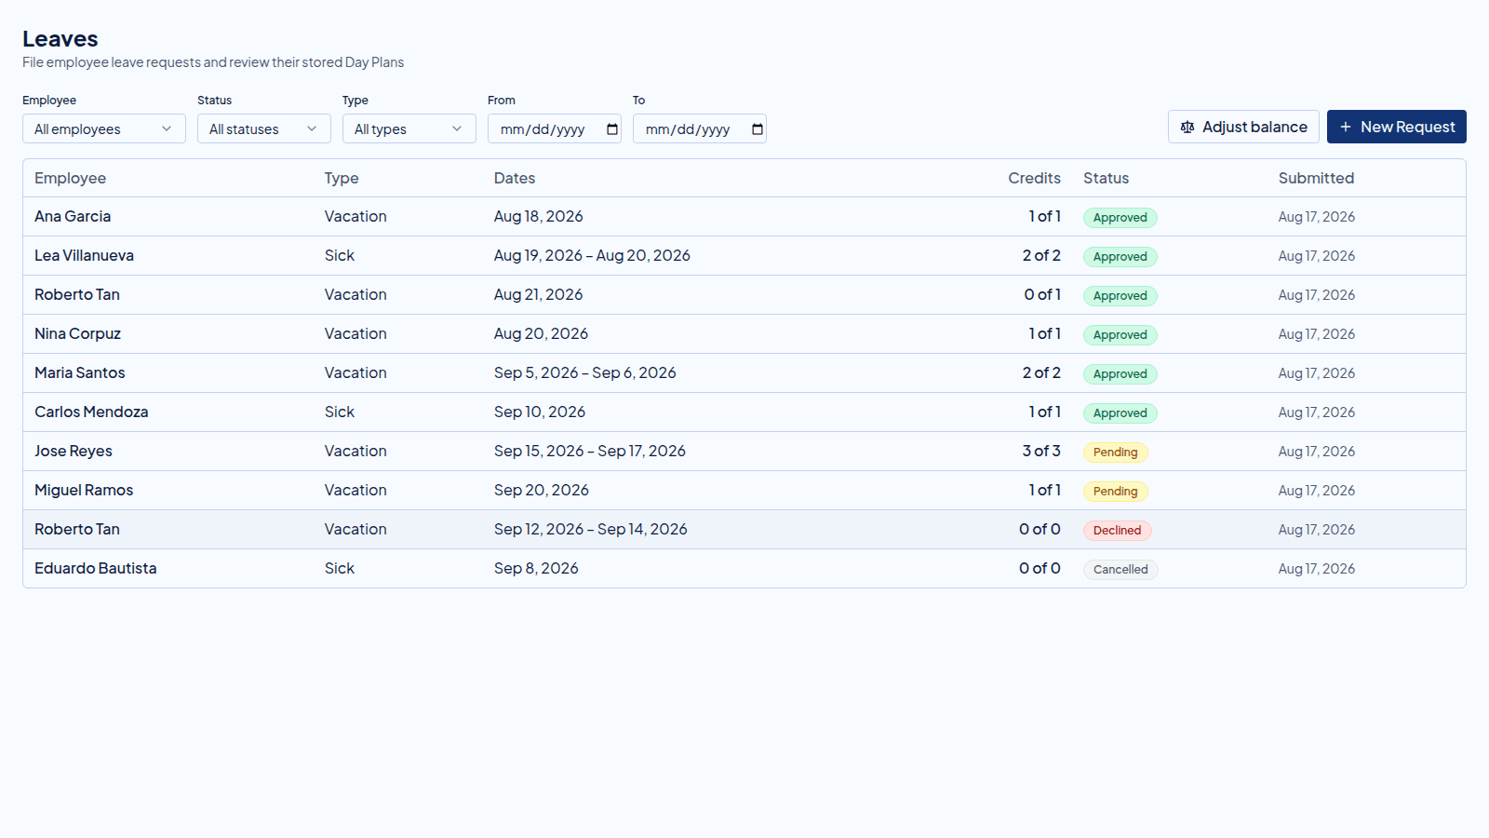Click dates Sep 5, 2026 – Sep 6, 2026
This screenshot has height=838, width=1489.
click(x=584, y=372)
